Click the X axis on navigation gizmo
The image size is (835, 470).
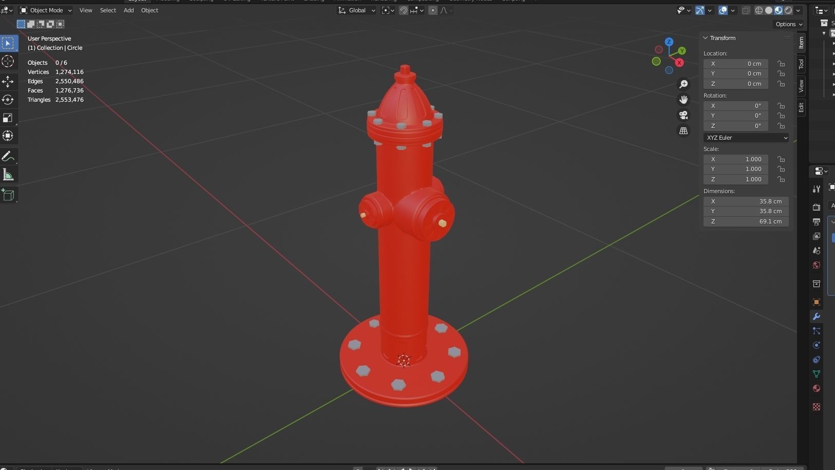click(679, 63)
